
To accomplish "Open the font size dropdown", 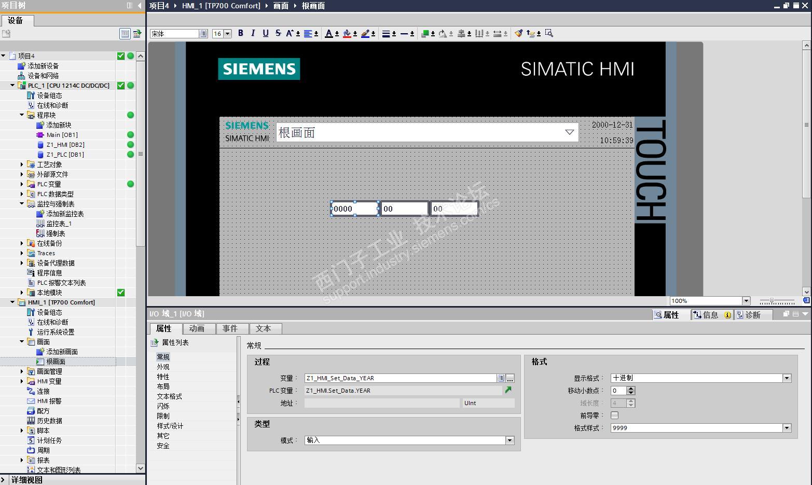I will click(227, 34).
